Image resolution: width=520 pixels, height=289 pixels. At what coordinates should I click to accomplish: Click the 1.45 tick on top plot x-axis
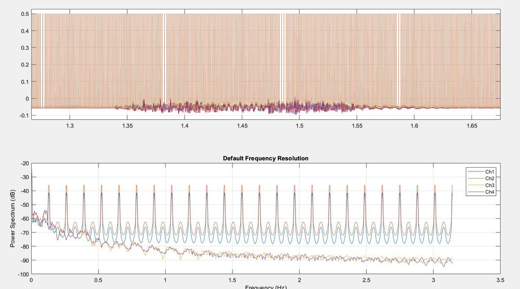(242, 126)
